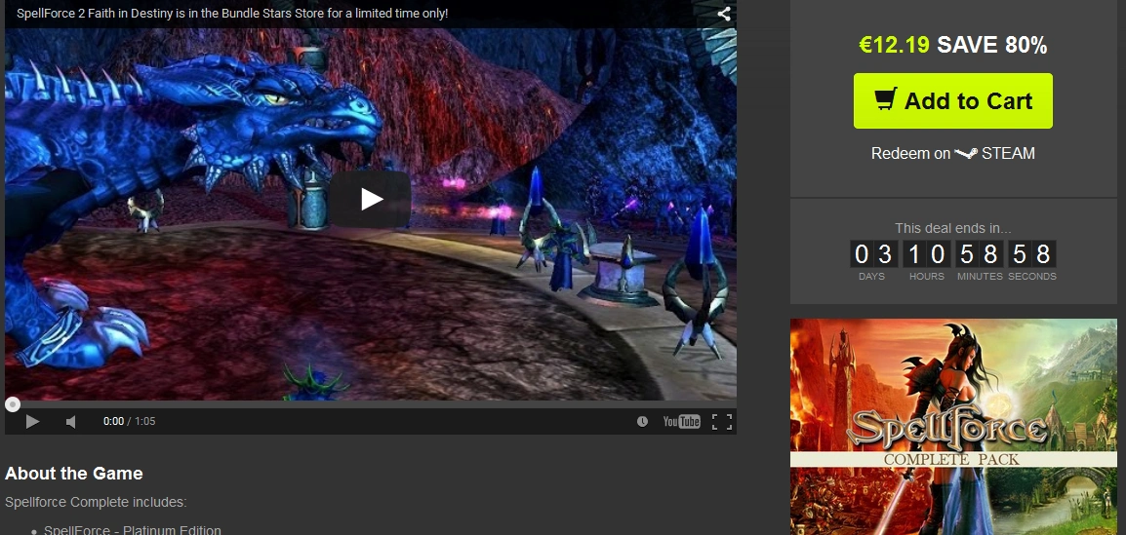
Task: Click the DAYS countdown digits
Action: pos(872,254)
